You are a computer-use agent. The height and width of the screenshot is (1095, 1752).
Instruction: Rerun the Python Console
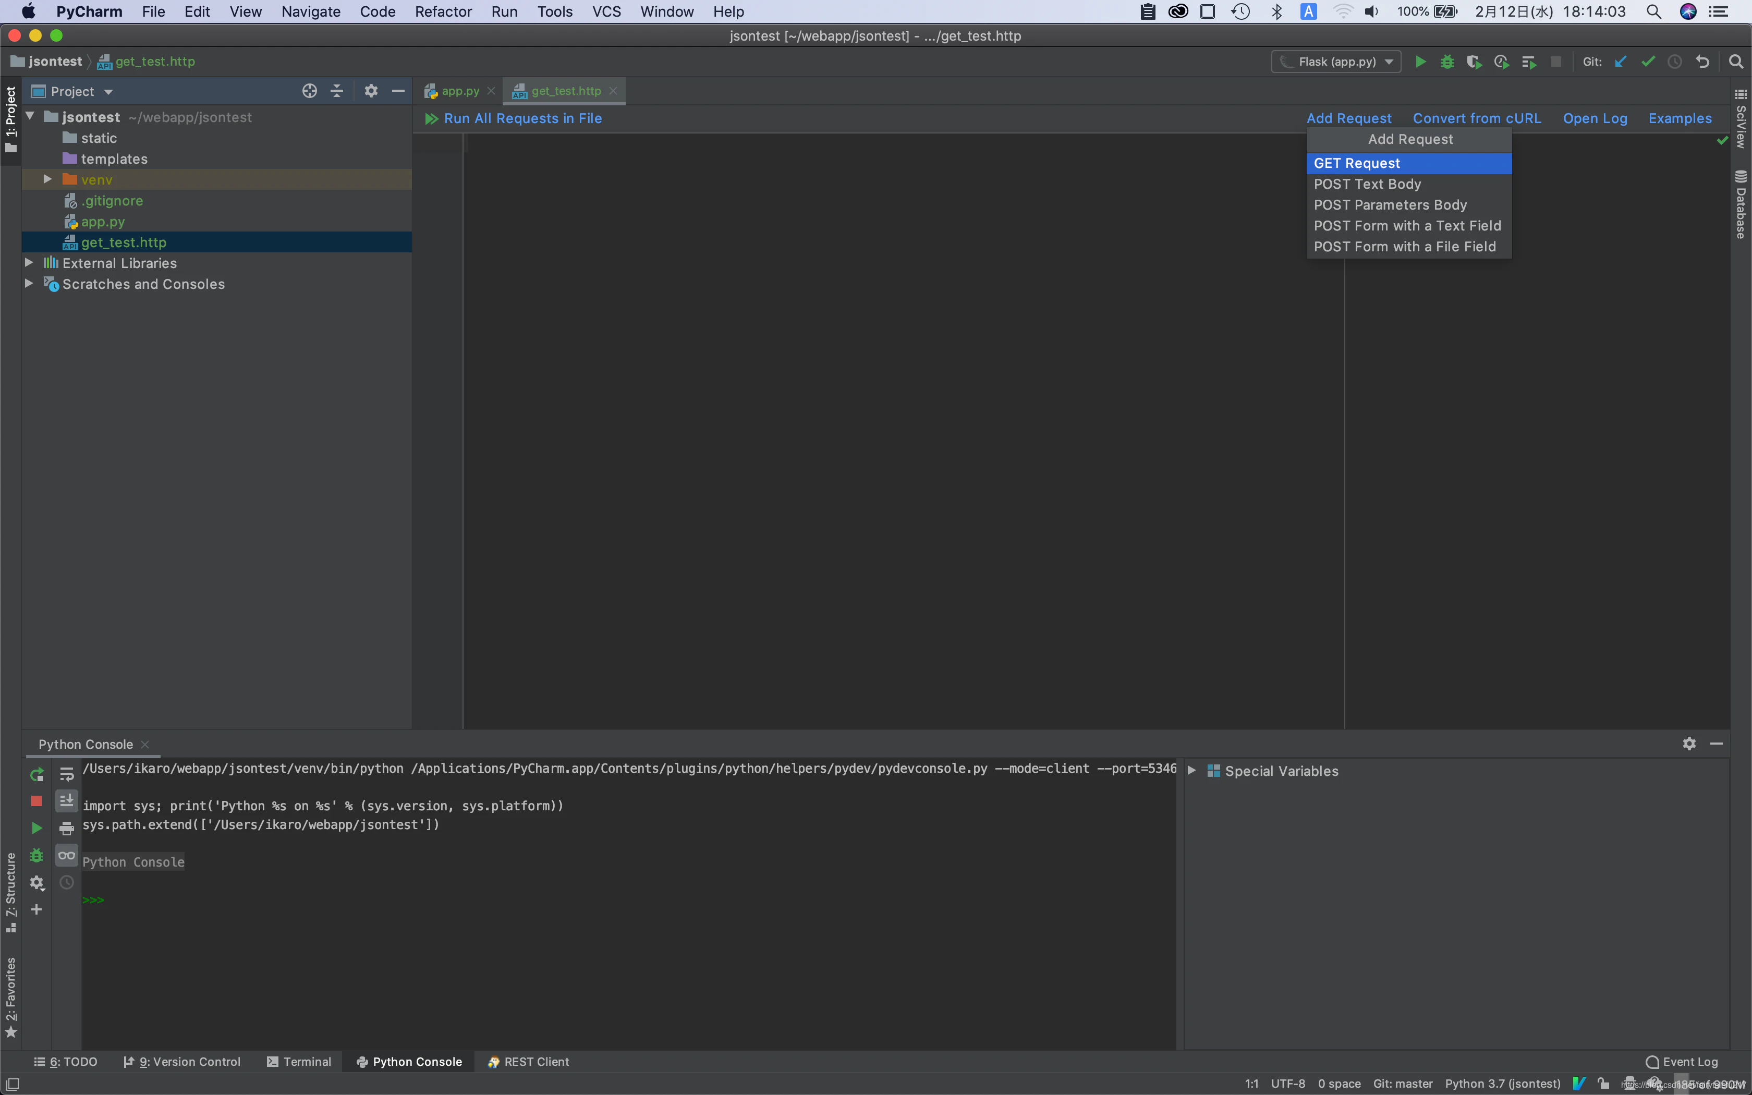[37, 774]
